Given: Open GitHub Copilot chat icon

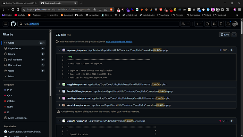Looking at the screenshot, I should 183,24.
